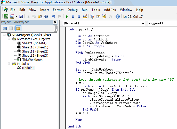
Task: Open the Add-Ins menu
Action: [x=110, y=10]
